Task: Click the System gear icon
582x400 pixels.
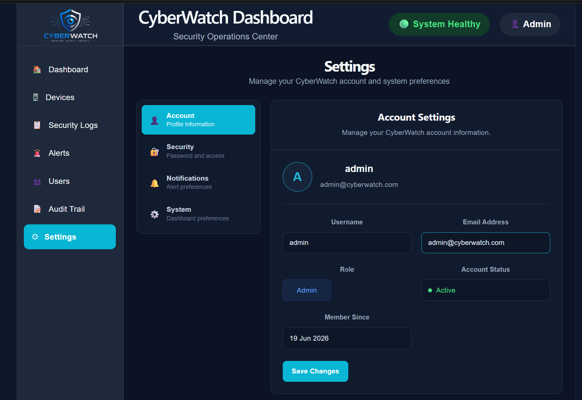Action: [x=155, y=214]
